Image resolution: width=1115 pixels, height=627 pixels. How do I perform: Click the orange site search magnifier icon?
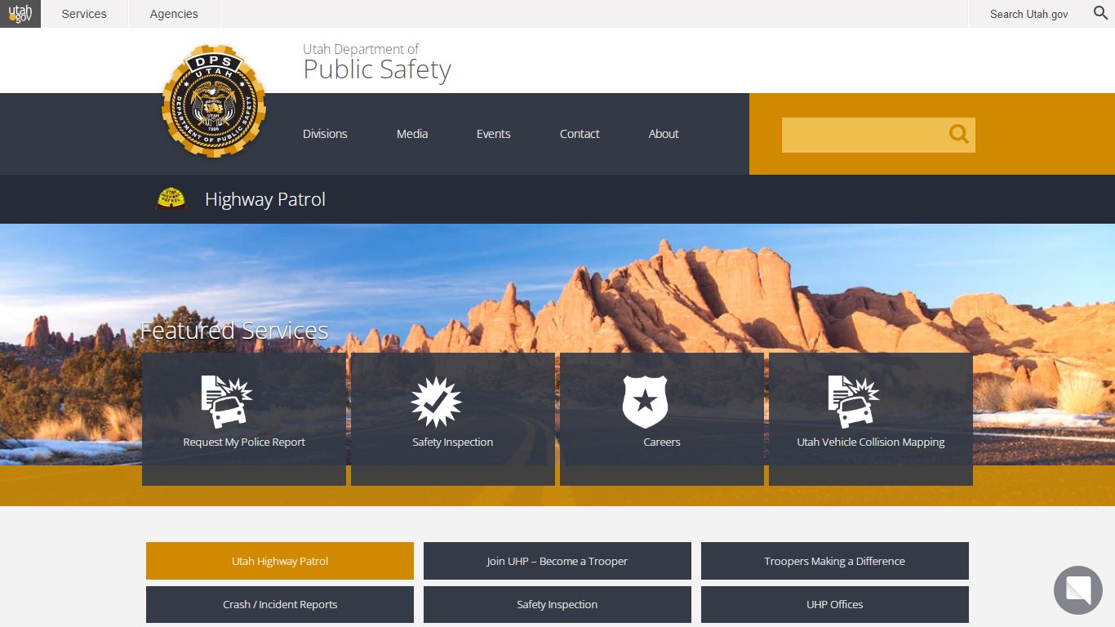pyautogui.click(x=959, y=134)
